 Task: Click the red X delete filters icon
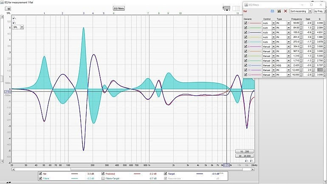tap(285, 11)
